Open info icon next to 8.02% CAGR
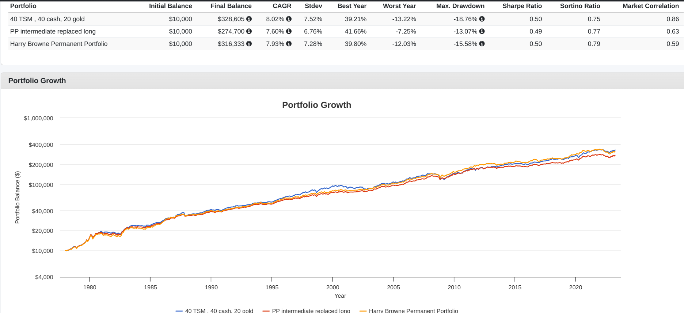The height and width of the screenshot is (313, 684). click(x=289, y=19)
